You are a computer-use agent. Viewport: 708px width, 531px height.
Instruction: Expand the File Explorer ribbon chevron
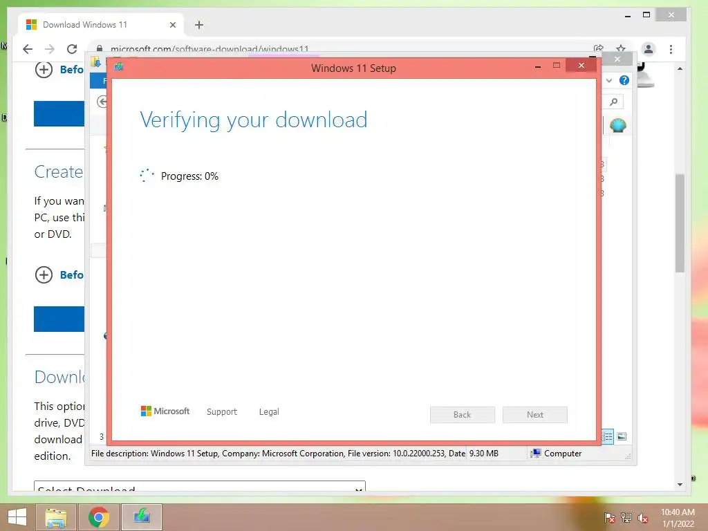pos(609,80)
